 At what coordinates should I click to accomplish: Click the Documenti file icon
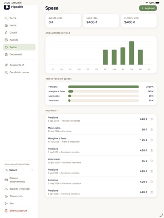click(x=6, y=54)
